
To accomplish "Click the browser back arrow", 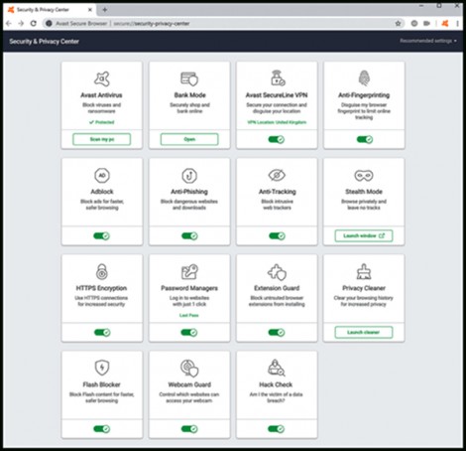I will 9,23.
